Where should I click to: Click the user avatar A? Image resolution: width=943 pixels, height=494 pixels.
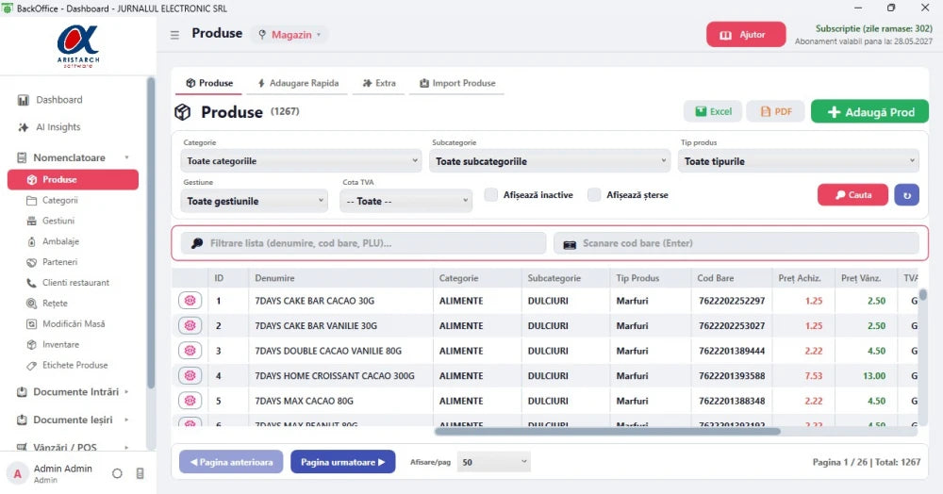click(17, 473)
